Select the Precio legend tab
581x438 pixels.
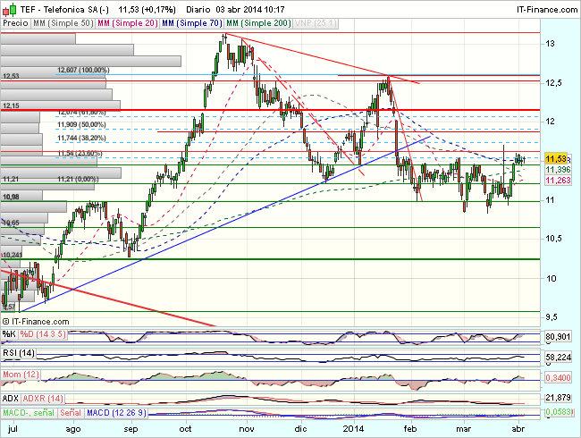pos(15,23)
